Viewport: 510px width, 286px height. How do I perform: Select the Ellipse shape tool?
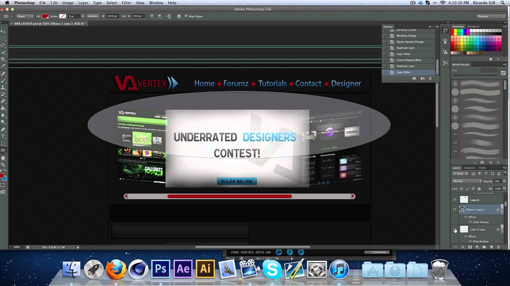[3, 151]
